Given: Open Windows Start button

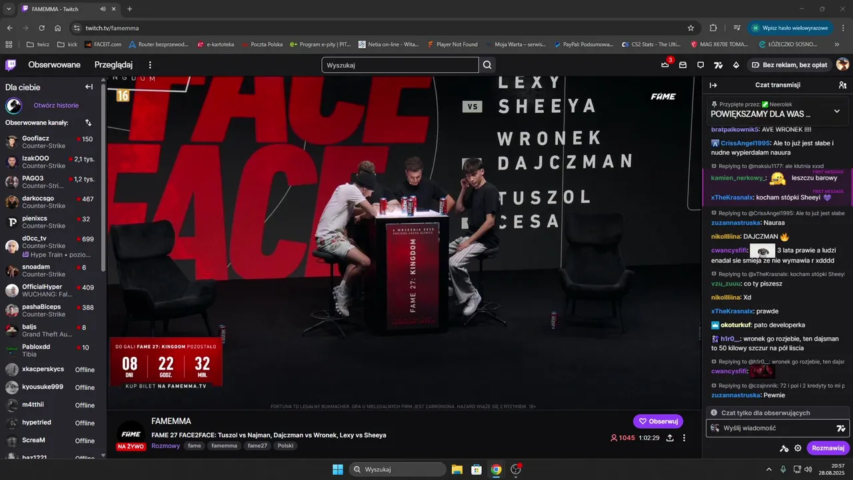Looking at the screenshot, I should tap(338, 469).
